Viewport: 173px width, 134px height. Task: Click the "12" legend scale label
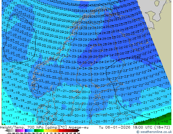pos(51,133)
